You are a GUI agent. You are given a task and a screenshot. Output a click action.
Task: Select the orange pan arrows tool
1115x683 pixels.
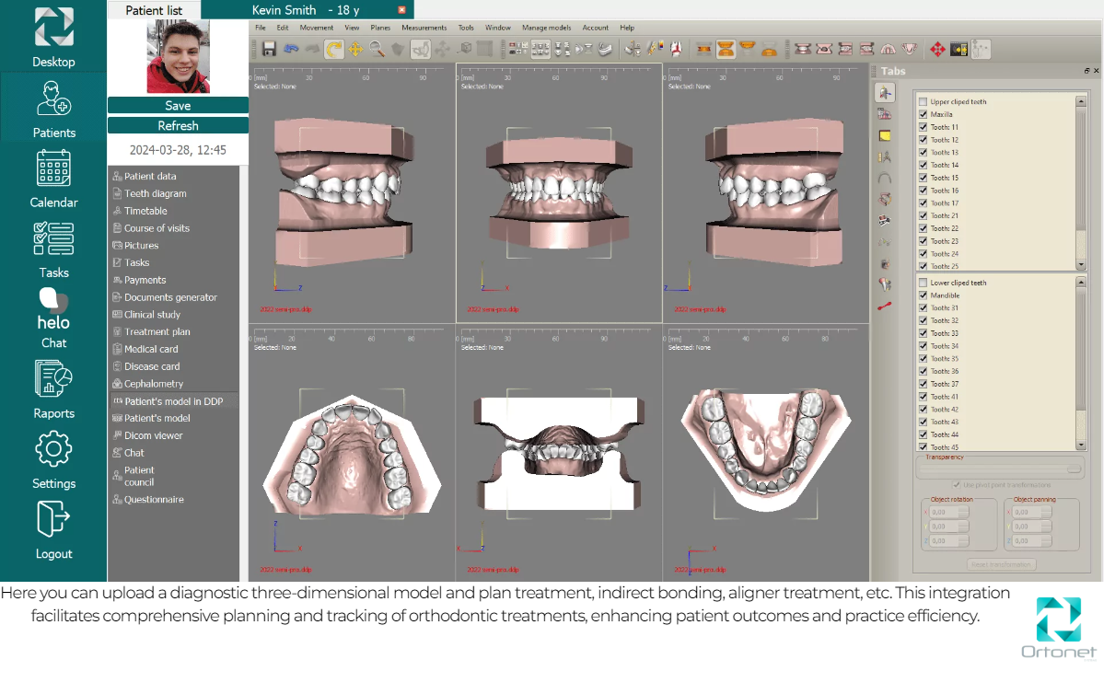(x=354, y=49)
